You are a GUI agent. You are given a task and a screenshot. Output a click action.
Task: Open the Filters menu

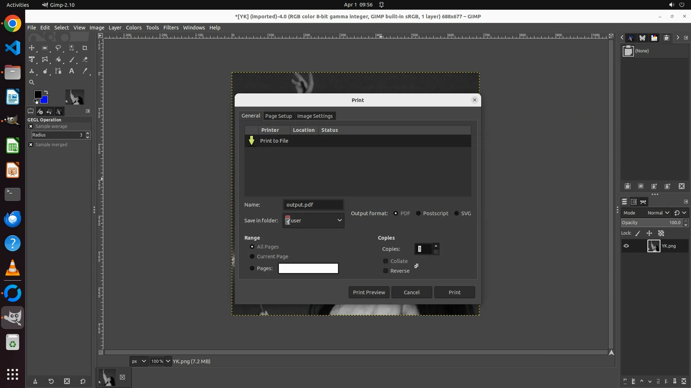171,28
